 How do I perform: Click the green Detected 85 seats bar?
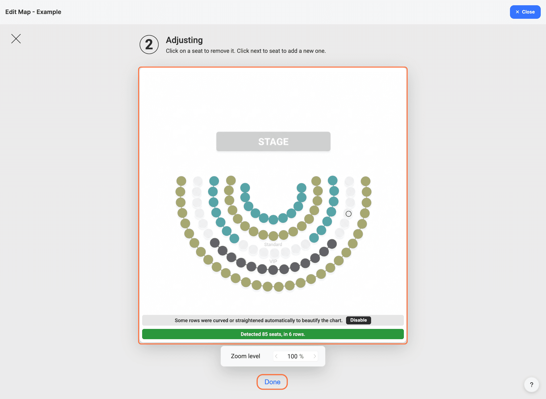coord(273,334)
